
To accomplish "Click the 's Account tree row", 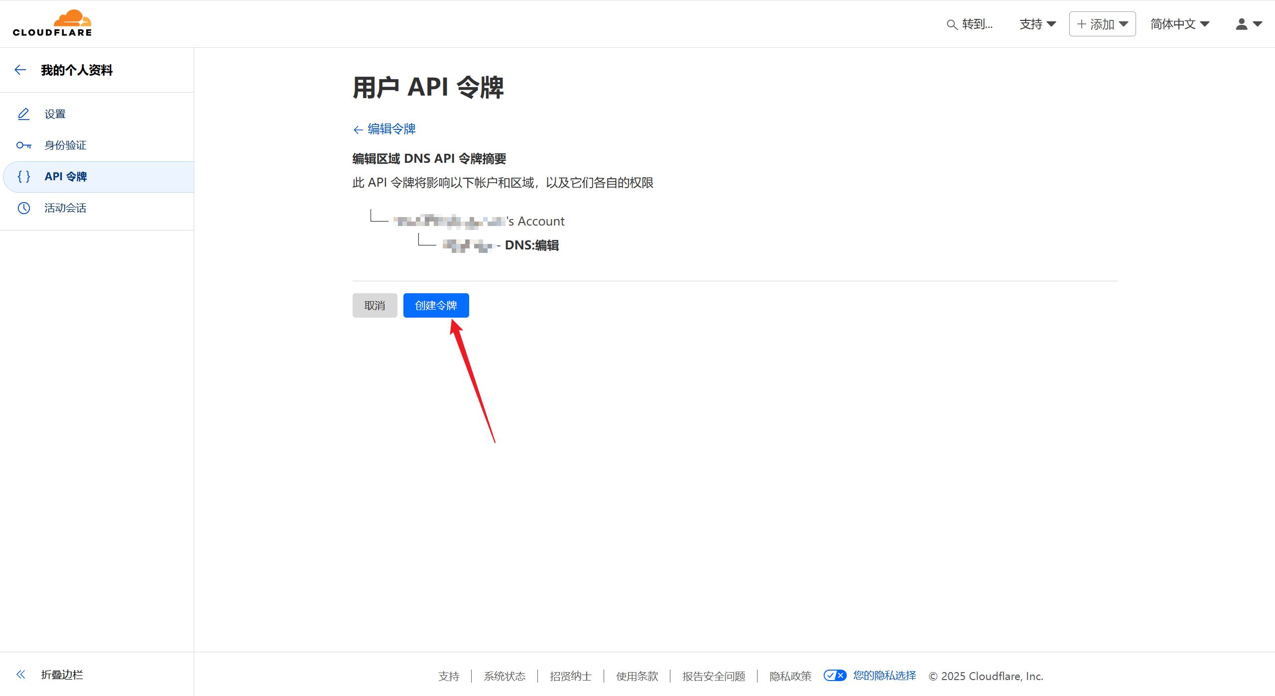I will [x=479, y=221].
